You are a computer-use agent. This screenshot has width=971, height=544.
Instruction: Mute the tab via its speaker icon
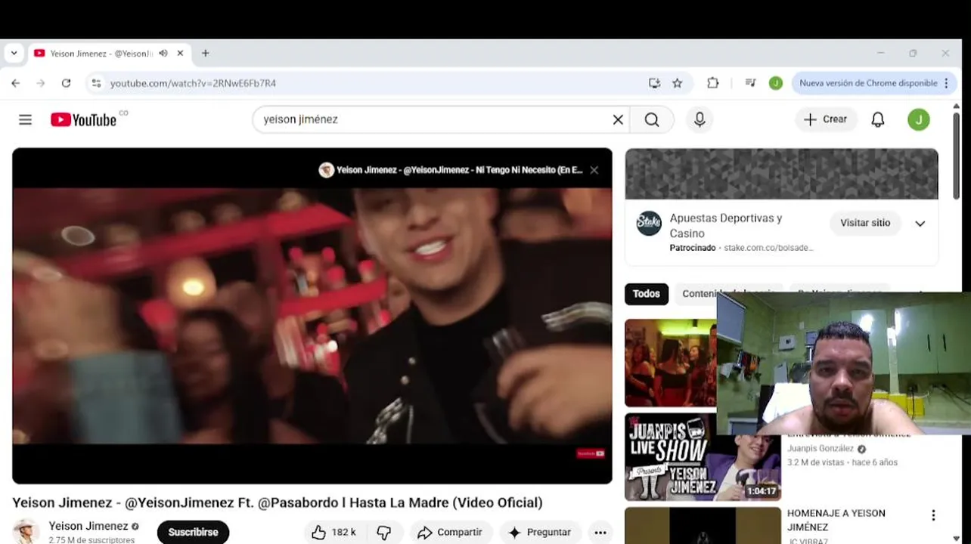click(163, 54)
